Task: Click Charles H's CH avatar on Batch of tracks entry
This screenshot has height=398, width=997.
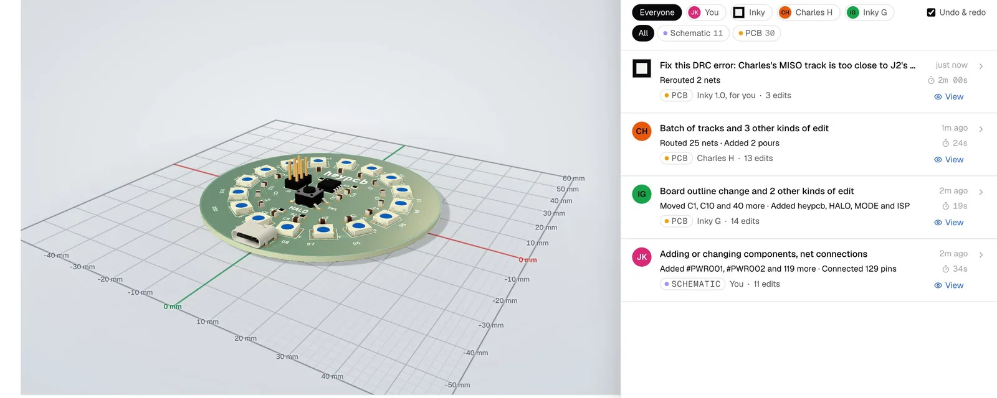Action: pyautogui.click(x=642, y=131)
